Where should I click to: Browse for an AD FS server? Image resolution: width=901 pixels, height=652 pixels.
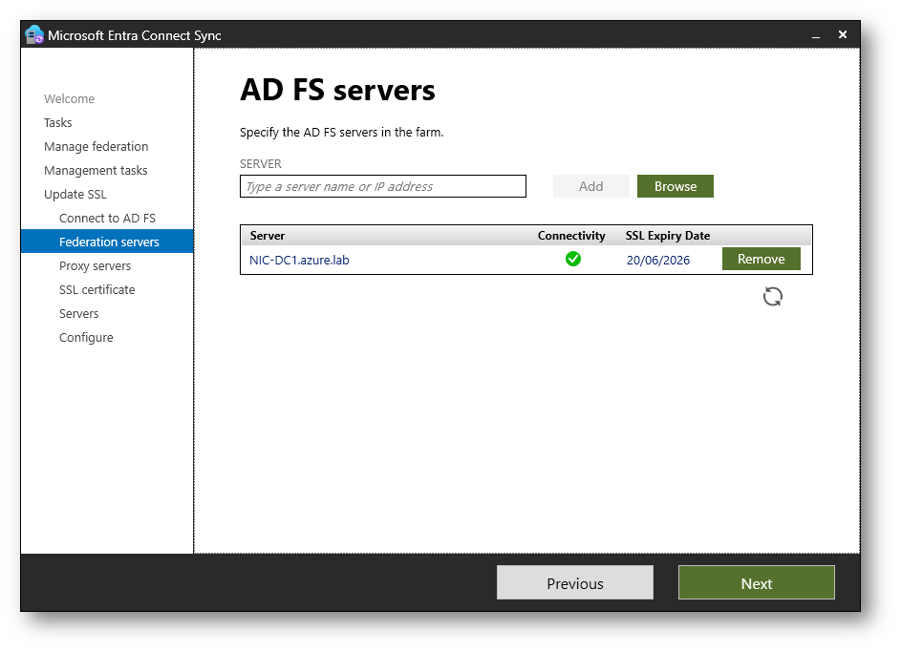click(675, 186)
